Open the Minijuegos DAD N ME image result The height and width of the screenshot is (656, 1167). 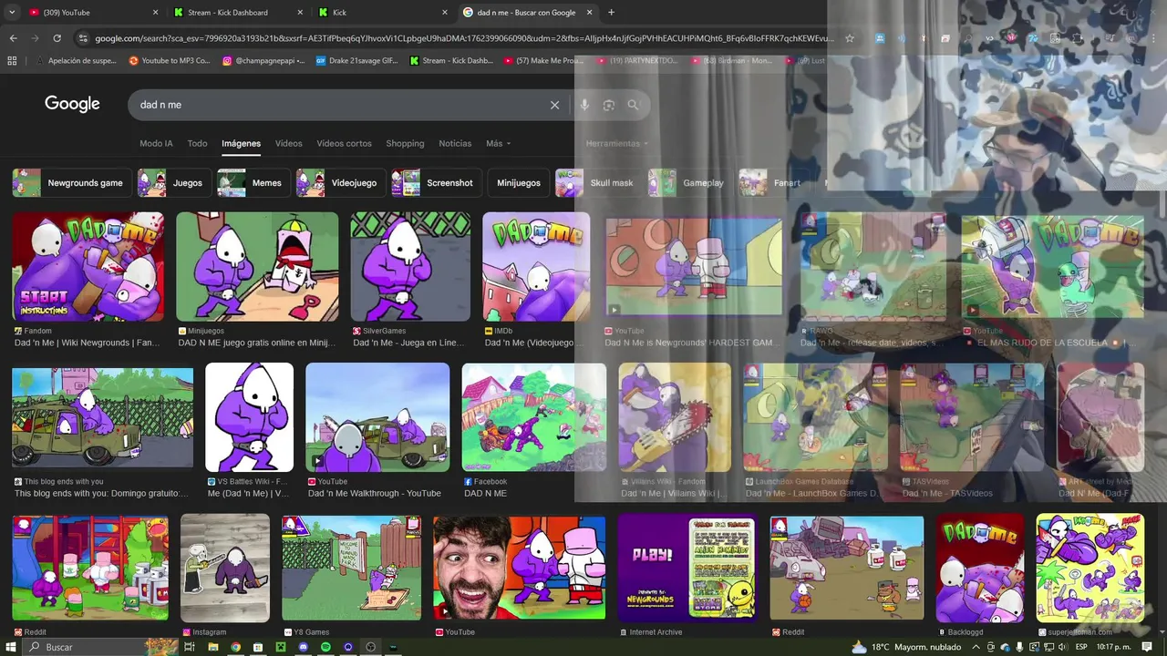pos(257,266)
